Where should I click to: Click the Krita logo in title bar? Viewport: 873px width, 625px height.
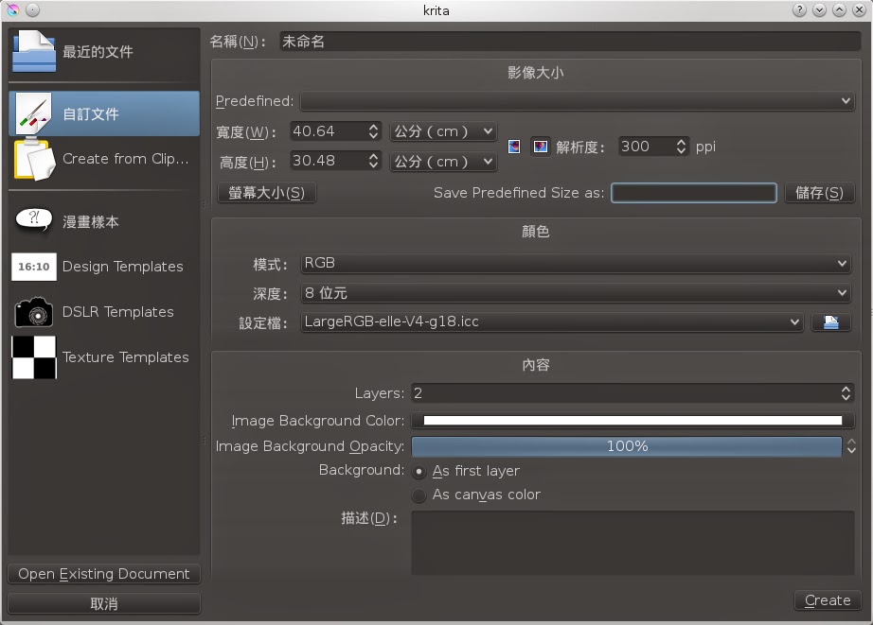(x=13, y=10)
